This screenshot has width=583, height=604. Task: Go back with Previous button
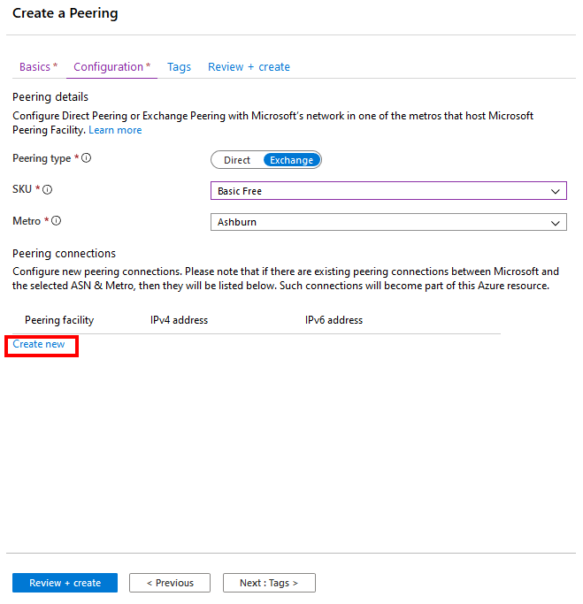[170, 583]
